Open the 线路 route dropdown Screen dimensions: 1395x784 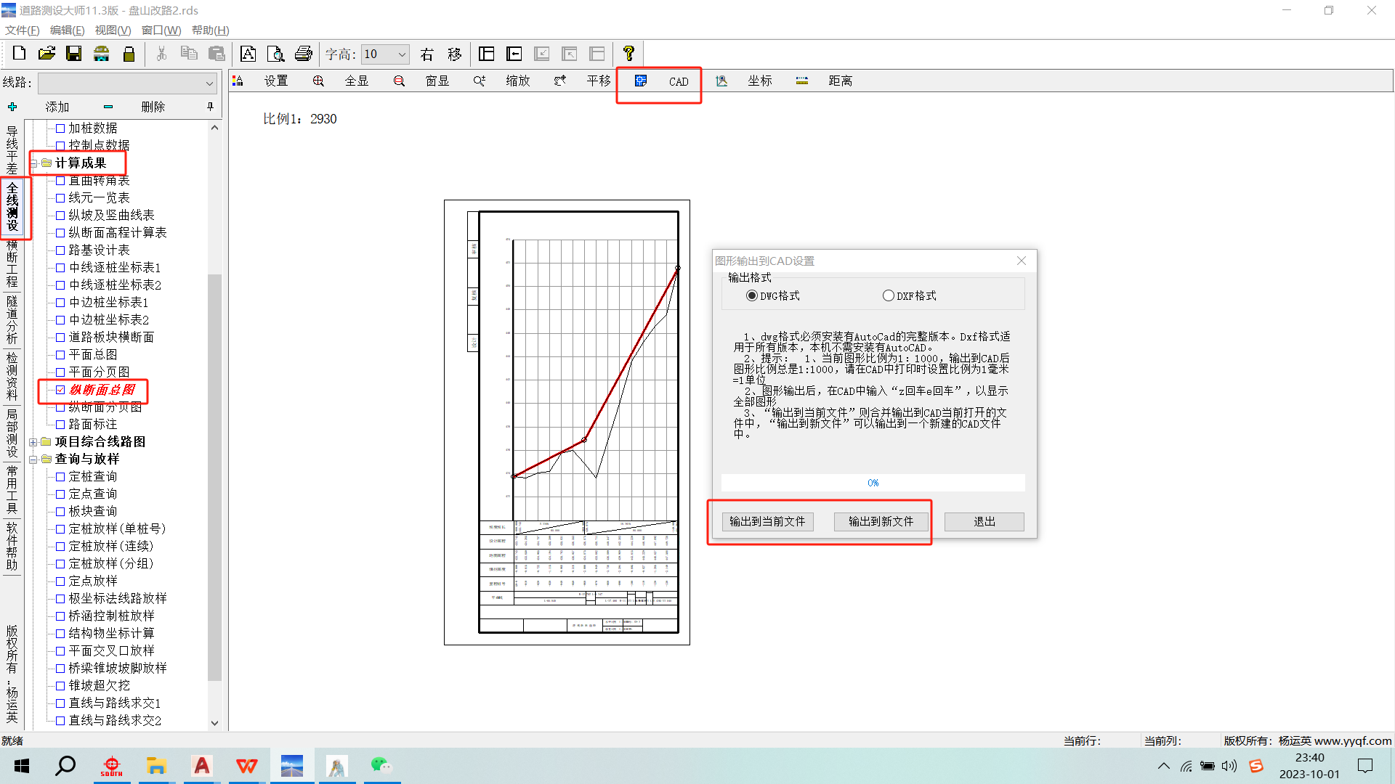209,83
